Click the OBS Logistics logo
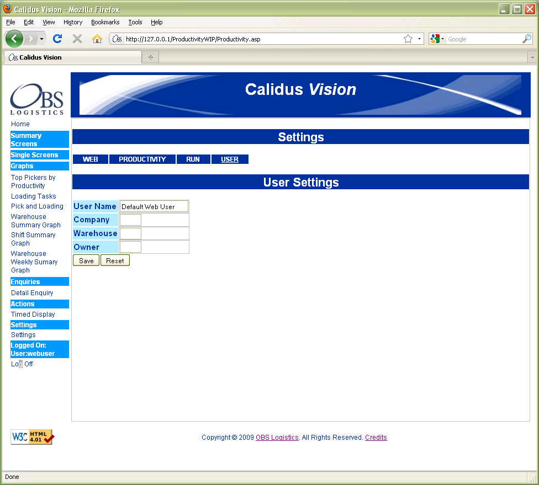539x485 pixels. coord(37,99)
